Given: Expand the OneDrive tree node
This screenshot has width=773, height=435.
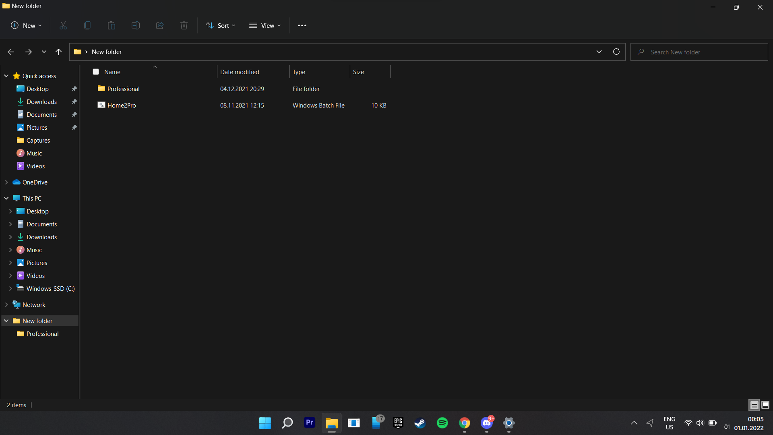Looking at the screenshot, I should pos(6,182).
